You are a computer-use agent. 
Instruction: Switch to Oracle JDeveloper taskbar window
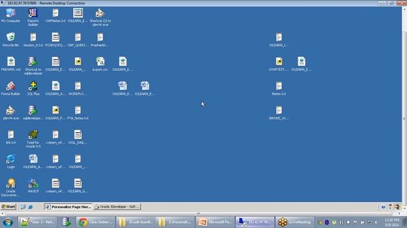[117, 207]
